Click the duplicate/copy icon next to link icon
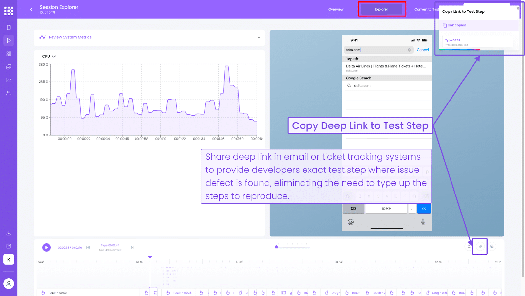The width and height of the screenshot is (525, 296). pos(492,246)
